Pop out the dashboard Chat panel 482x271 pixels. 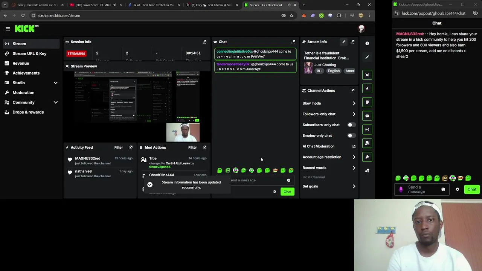(x=293, y=42)
